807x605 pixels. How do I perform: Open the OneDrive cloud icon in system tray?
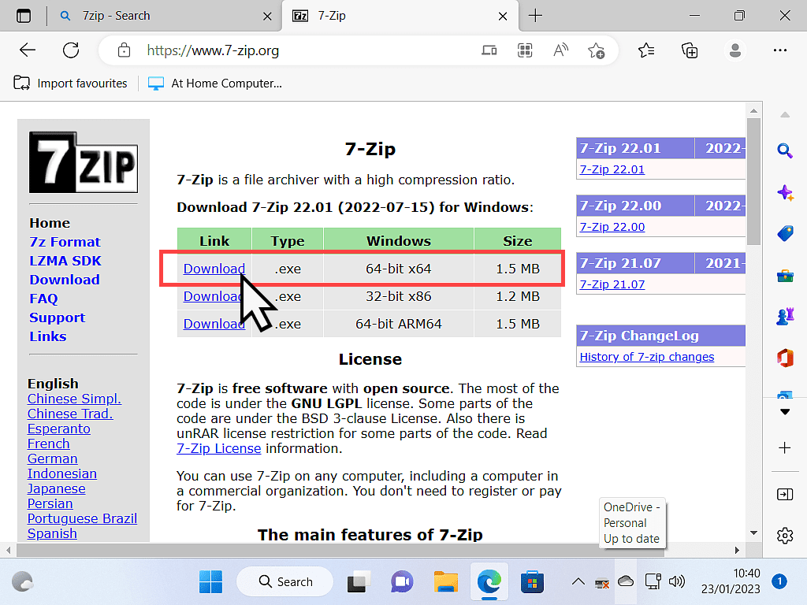pos(625,581)
